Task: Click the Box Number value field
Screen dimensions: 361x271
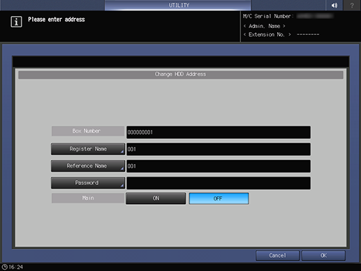Action: (219, 132)
